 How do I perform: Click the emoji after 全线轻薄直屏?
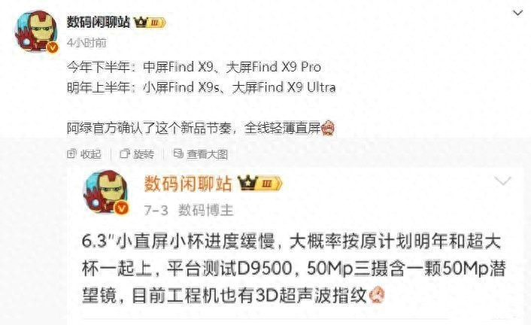(x=328, y=129)
